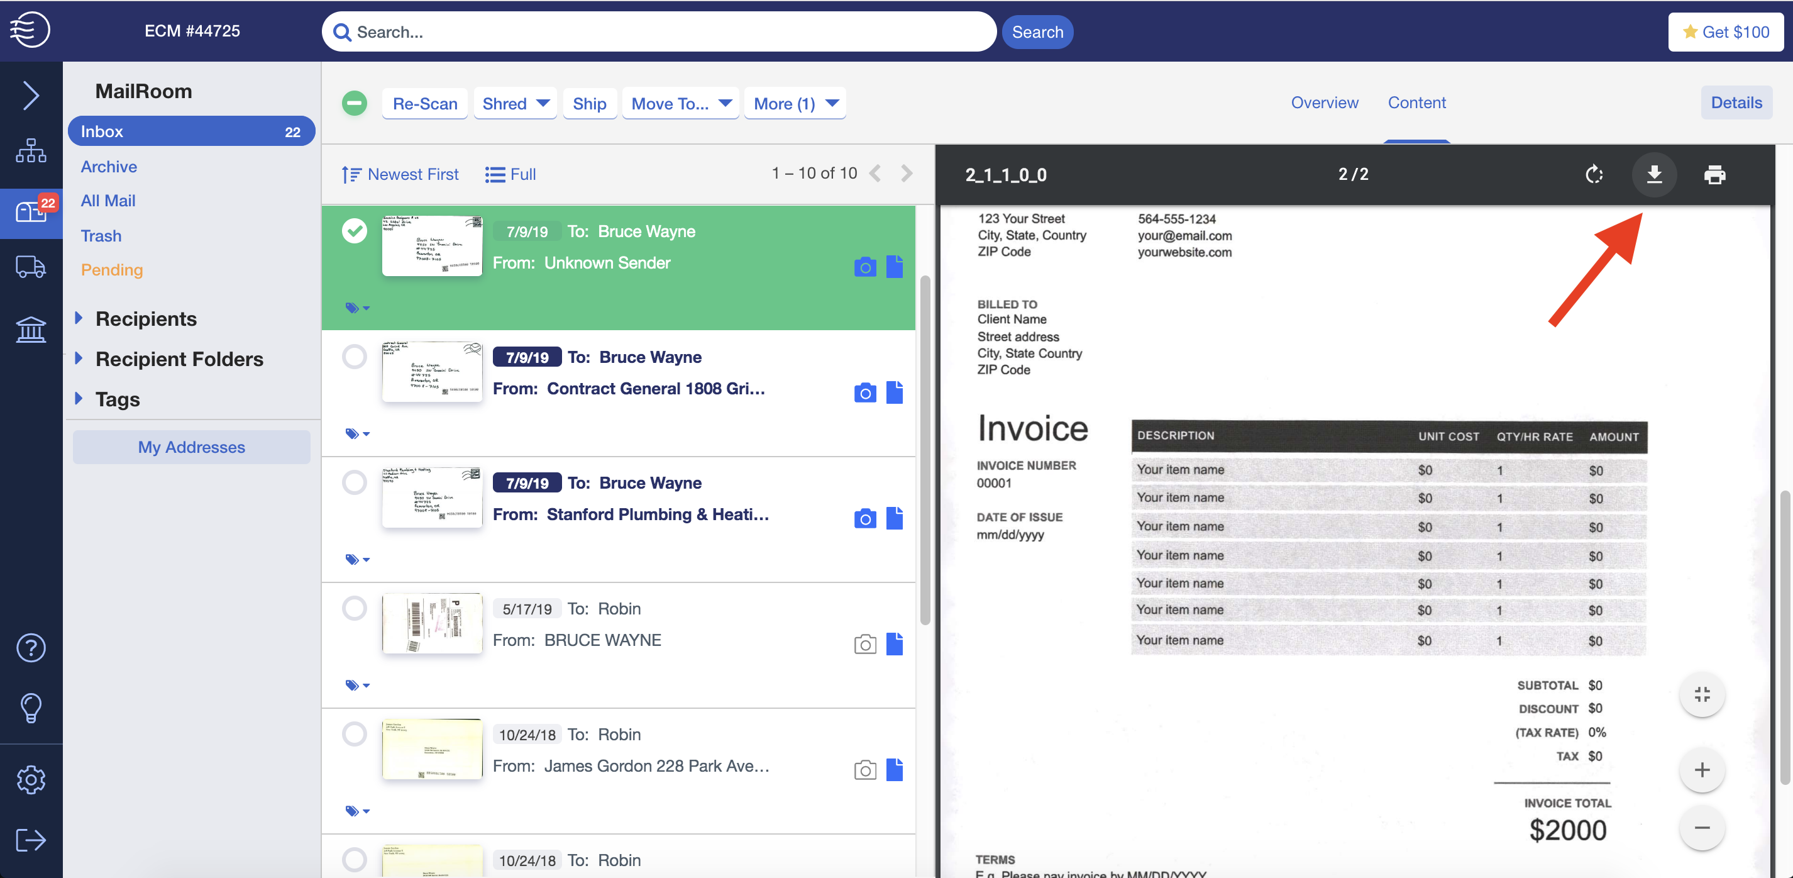1793x878 pixels.
Task: Expand the Tags section
Action: 79,399
